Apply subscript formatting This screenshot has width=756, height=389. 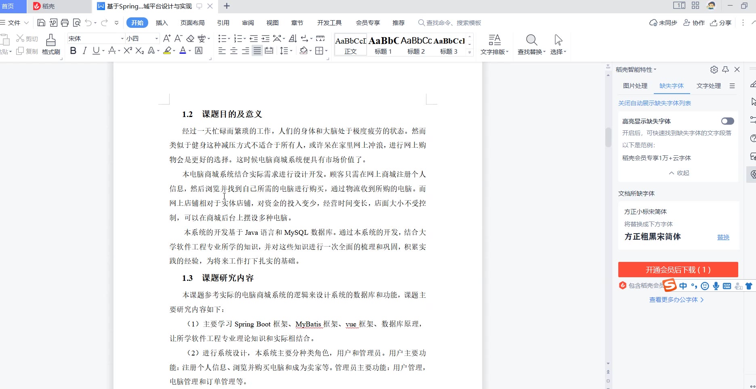coord(140,50)
